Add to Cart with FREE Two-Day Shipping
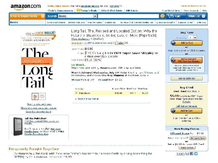Image resolution: width=218 pixels, height=163 pixels. point(187,60)
